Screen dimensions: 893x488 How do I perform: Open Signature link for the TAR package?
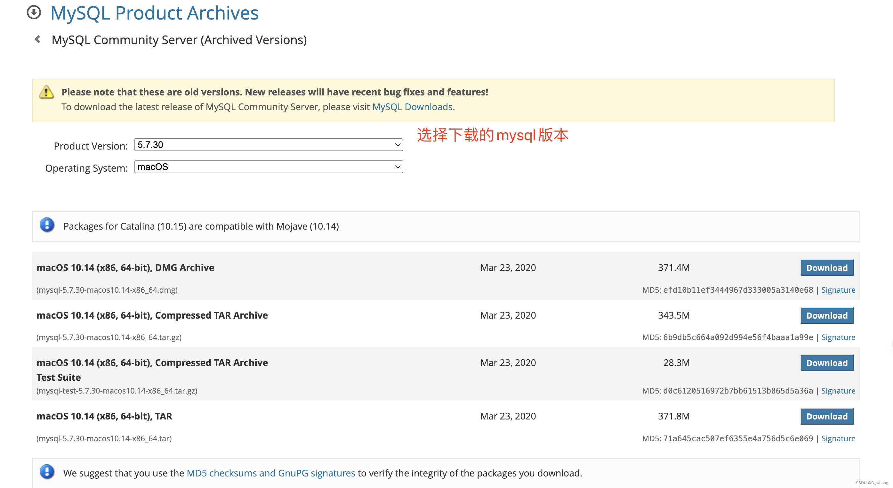[x=838, y=439]
